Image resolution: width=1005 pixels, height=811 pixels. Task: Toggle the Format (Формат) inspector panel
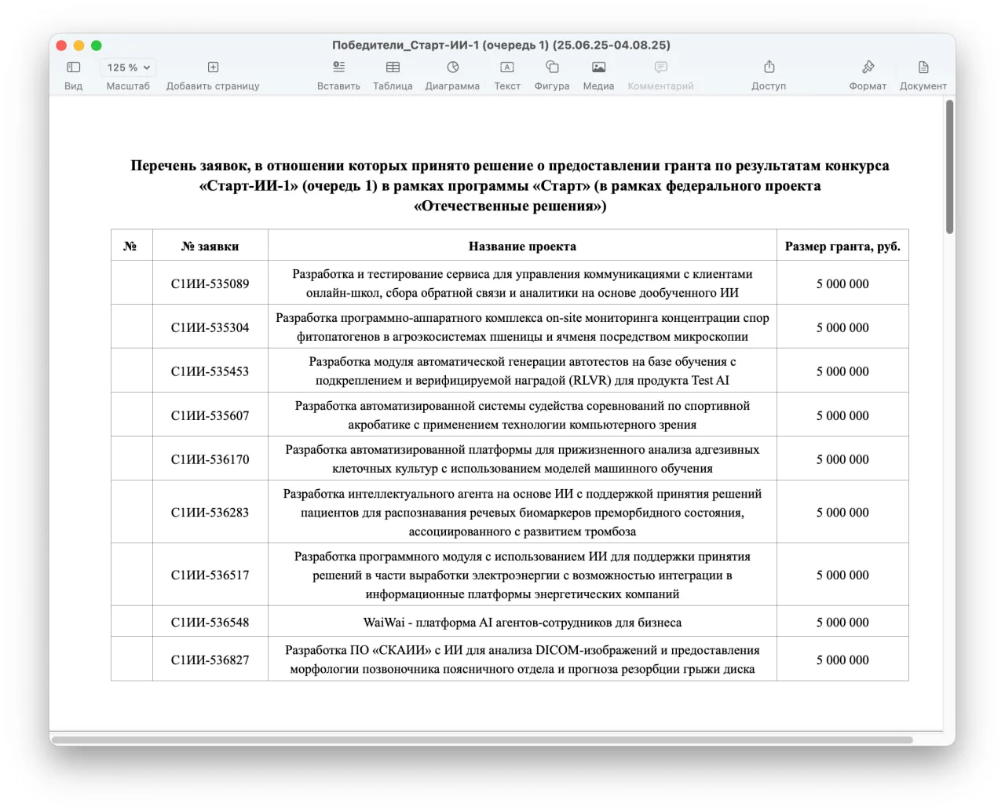pyautogui.click(x=868, y=68)
